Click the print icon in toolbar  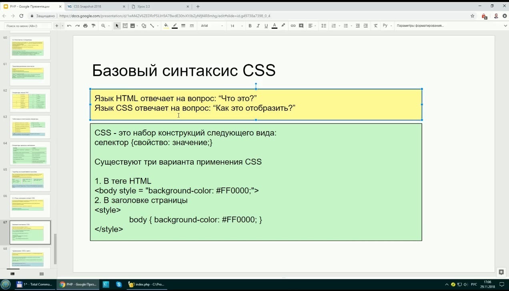[86, 26]
